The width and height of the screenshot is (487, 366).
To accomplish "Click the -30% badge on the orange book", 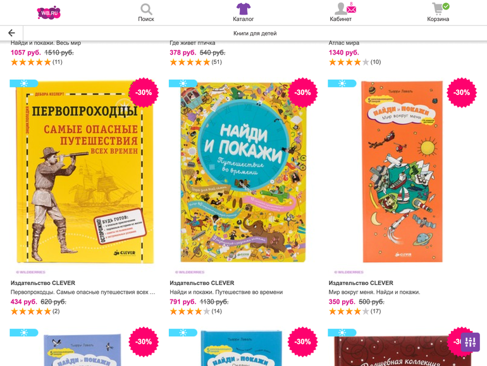I will [462, 92].
